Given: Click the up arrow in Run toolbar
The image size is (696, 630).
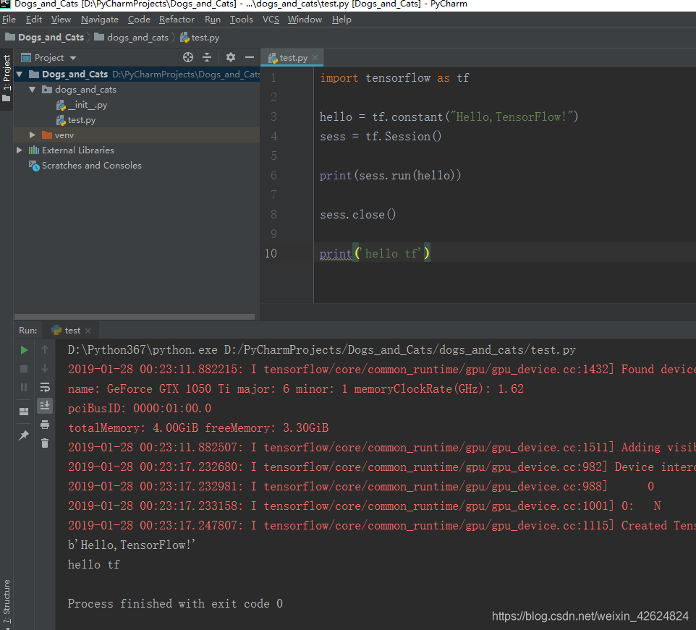Looking at the screenshot, I should [45, 349].
